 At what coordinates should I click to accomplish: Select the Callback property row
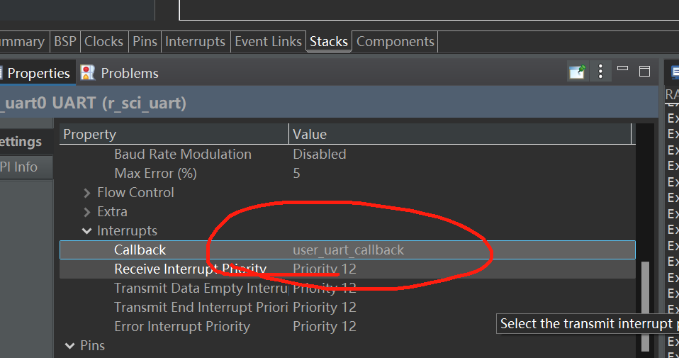click(347, 250)
